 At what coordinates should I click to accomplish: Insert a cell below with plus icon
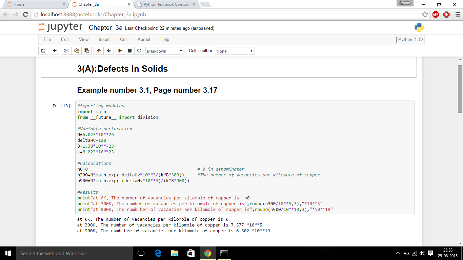[x=55, y=51]
